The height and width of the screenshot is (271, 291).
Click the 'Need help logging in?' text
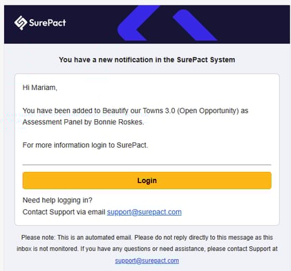click(57, 200)
